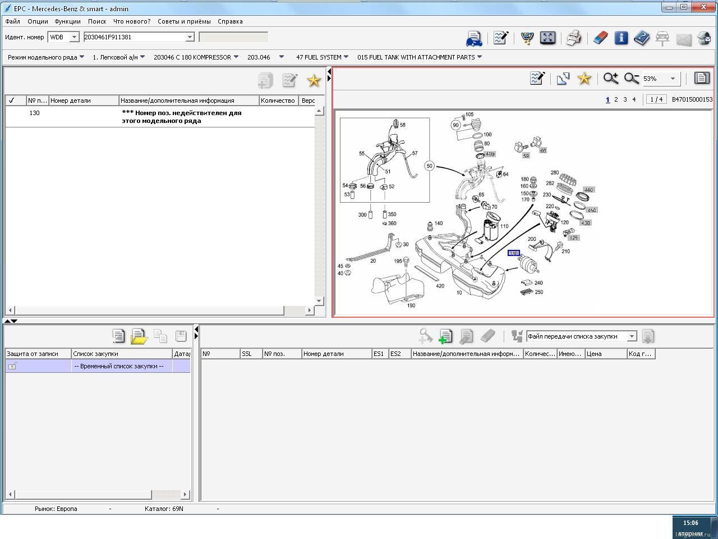Click the printer icon in top toolbar
718x539 pixels.
point(573,38)
